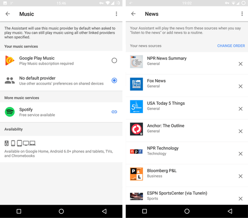Viewport: 248px width, 218px height.
Task: Go back from the News screen
Action: tap(134, 14)
